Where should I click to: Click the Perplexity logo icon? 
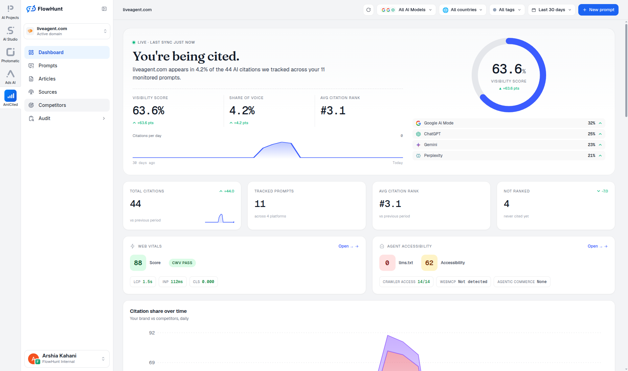[419, 156]
